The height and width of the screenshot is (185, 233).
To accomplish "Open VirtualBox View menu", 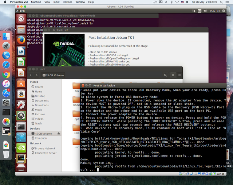I will (x=47, y=2).
